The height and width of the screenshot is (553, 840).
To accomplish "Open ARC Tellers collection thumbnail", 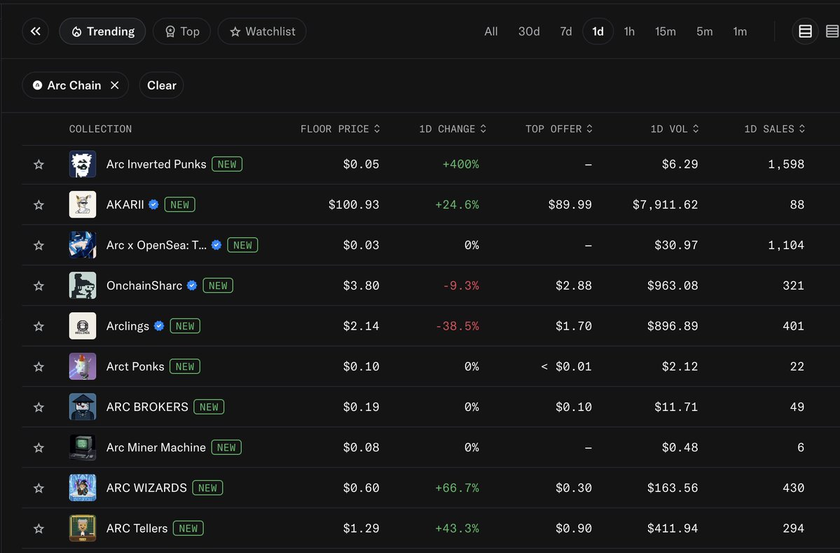I will 83,528.
